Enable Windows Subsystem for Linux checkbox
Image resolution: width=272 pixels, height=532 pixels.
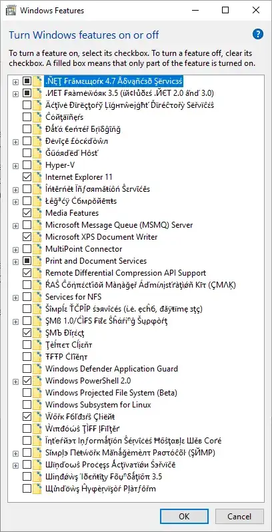[27, 405]
